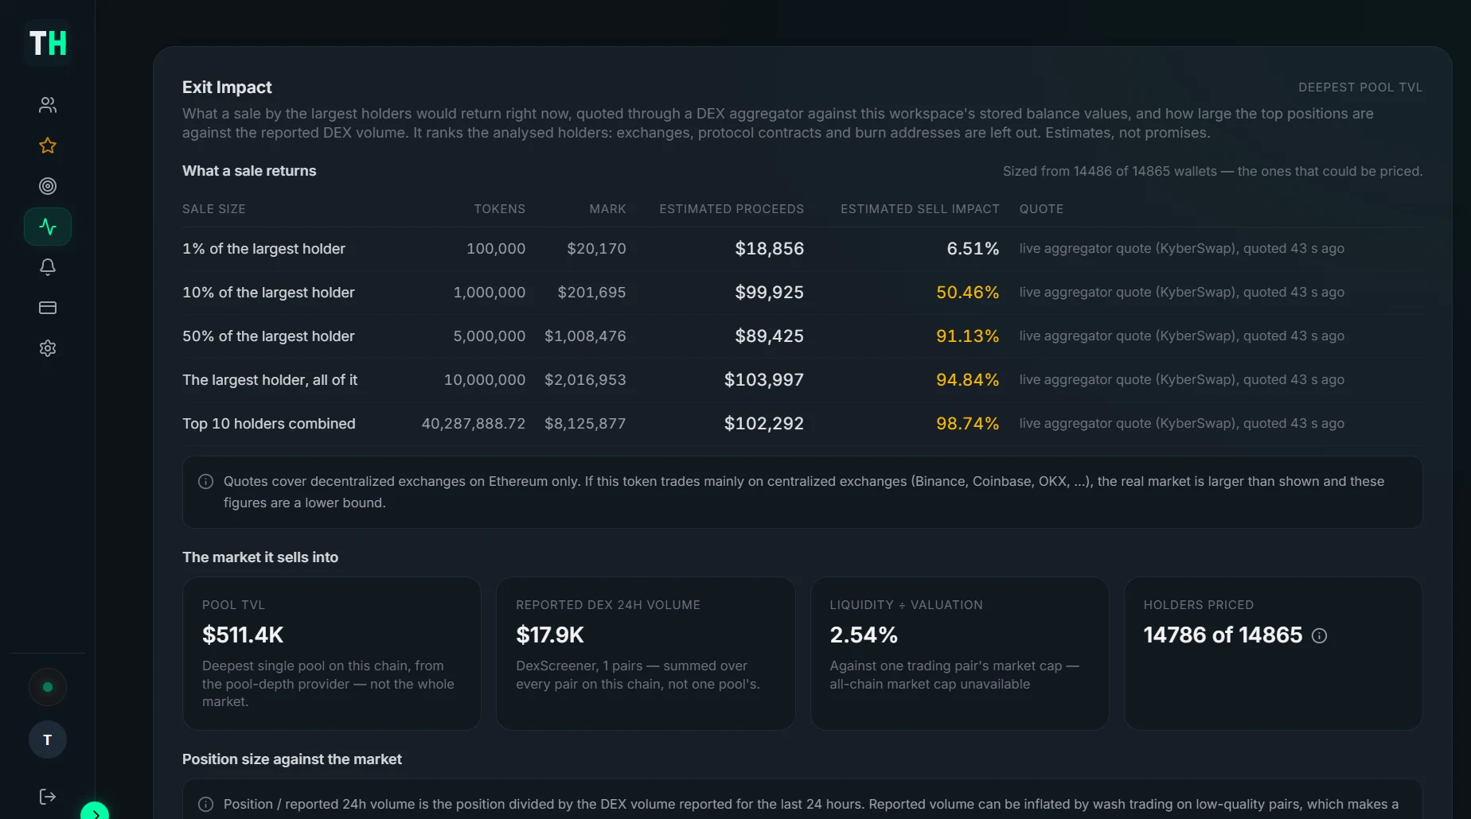Click 'Position size against the market' heading

click(292, 759)
